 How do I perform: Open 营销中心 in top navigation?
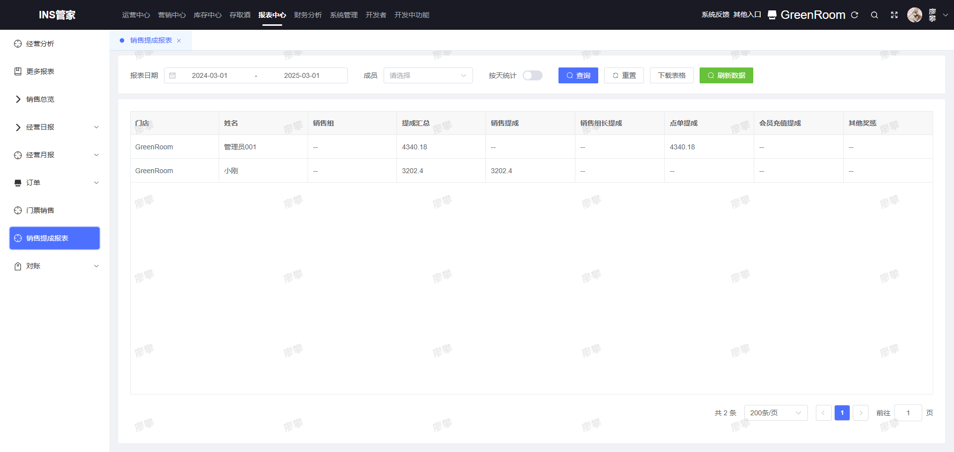[x=172, y=15]
